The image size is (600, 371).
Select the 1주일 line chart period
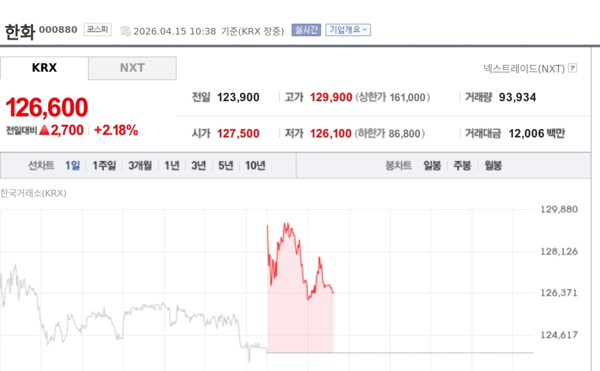(105, 165)
